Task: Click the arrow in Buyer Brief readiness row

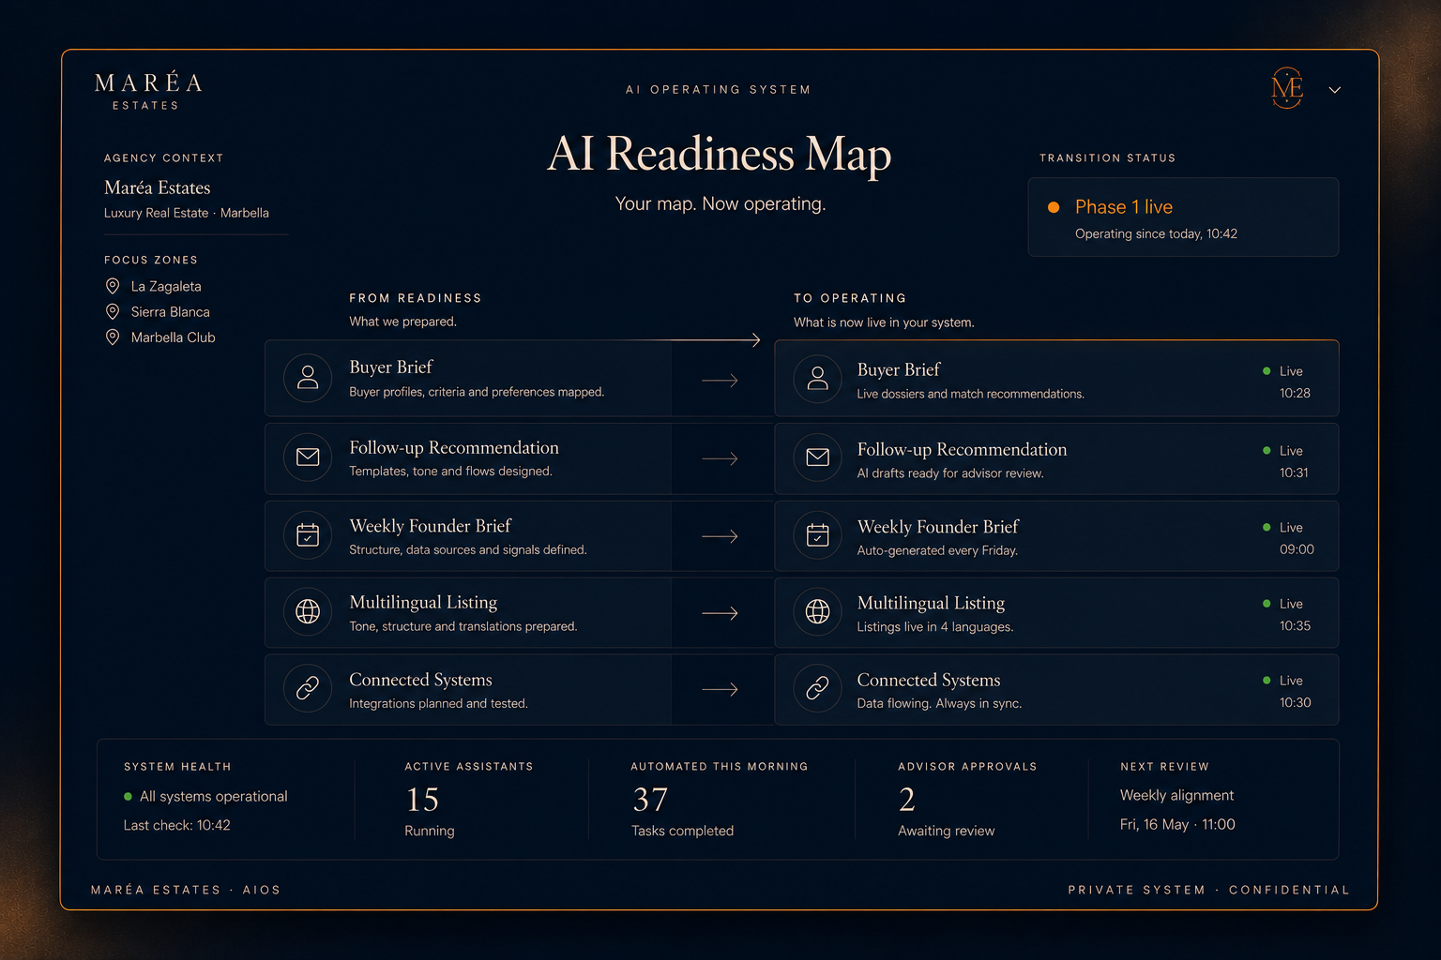Action: [720, 381]
